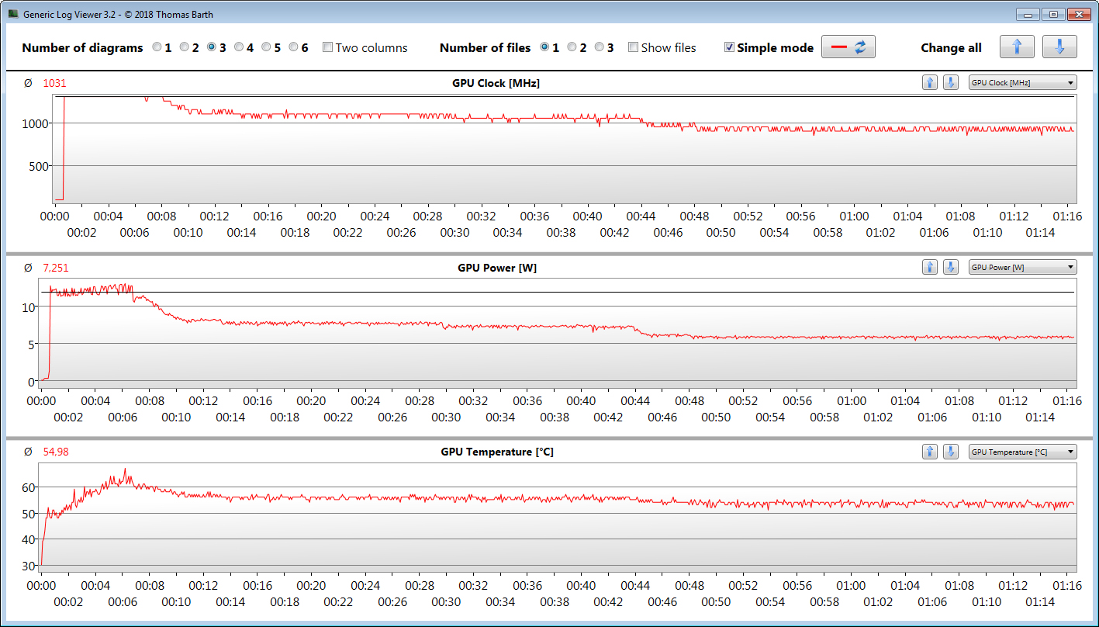Viewport: 1099px width, 627px height.
Task: Enable the Two columns checkbox
Action: [328, 47]
